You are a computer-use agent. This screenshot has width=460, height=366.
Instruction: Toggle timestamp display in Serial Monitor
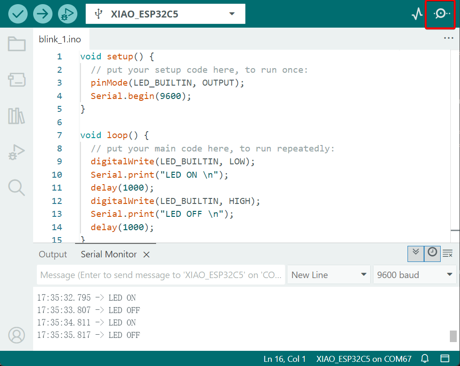(x=432, y=253)
